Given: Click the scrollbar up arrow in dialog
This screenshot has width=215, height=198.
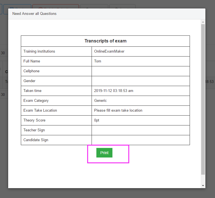Looking at the screenshot, I should [203, 22].
